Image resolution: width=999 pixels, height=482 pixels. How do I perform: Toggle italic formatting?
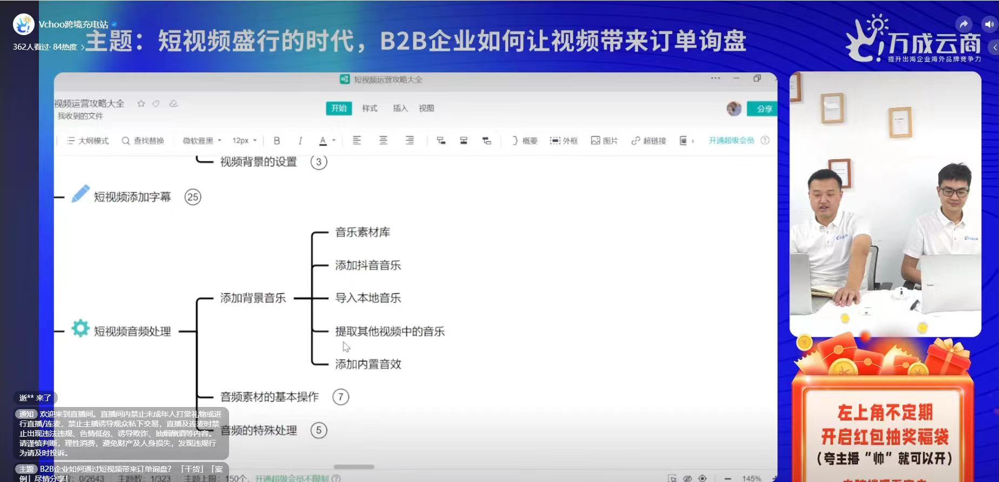300,141
